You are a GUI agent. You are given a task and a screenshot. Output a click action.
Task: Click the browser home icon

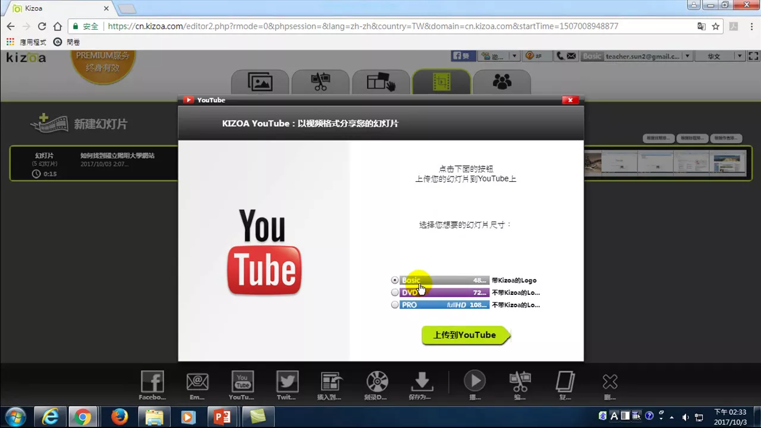tap(58, 26)
